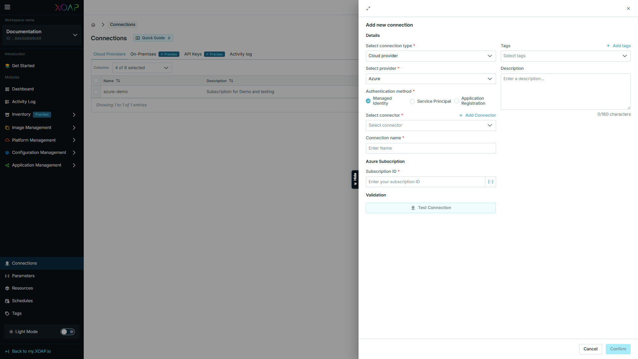Image resolution: width=638 pixels, height=359 pixels.
Task: Open Schedules in the sidebar
Action: [22, 301]
